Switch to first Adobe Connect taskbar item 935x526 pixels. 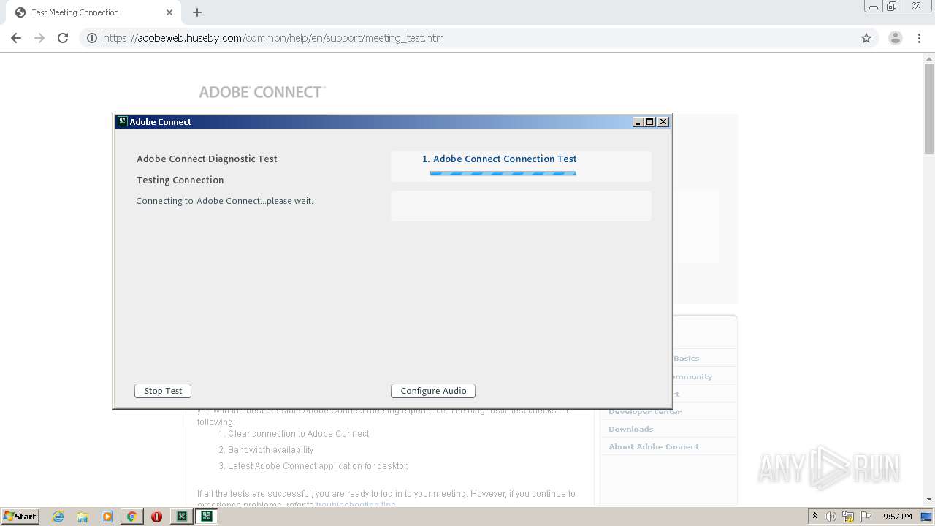coord(181,517)
